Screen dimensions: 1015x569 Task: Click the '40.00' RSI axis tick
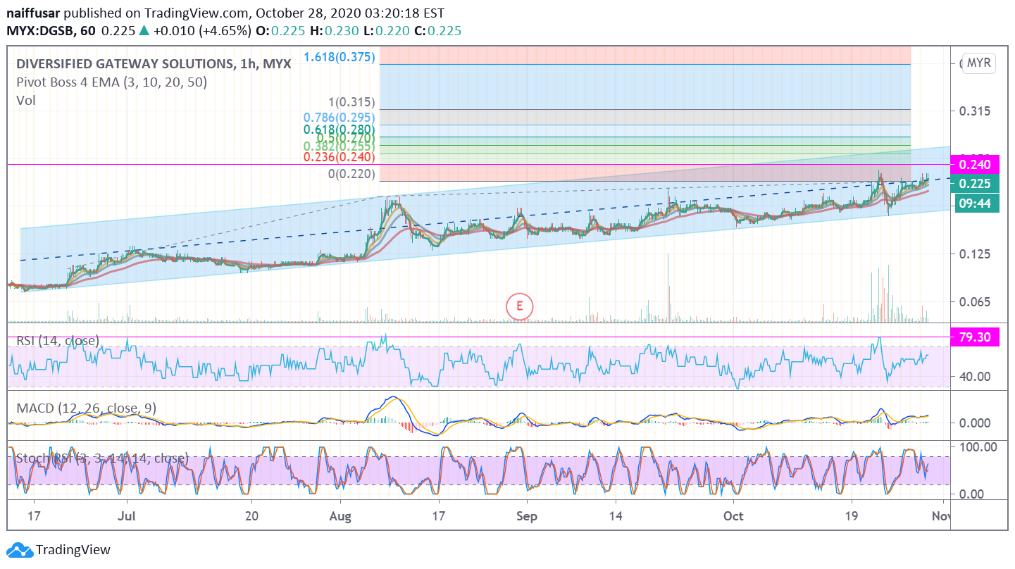(x=975, y=376)
